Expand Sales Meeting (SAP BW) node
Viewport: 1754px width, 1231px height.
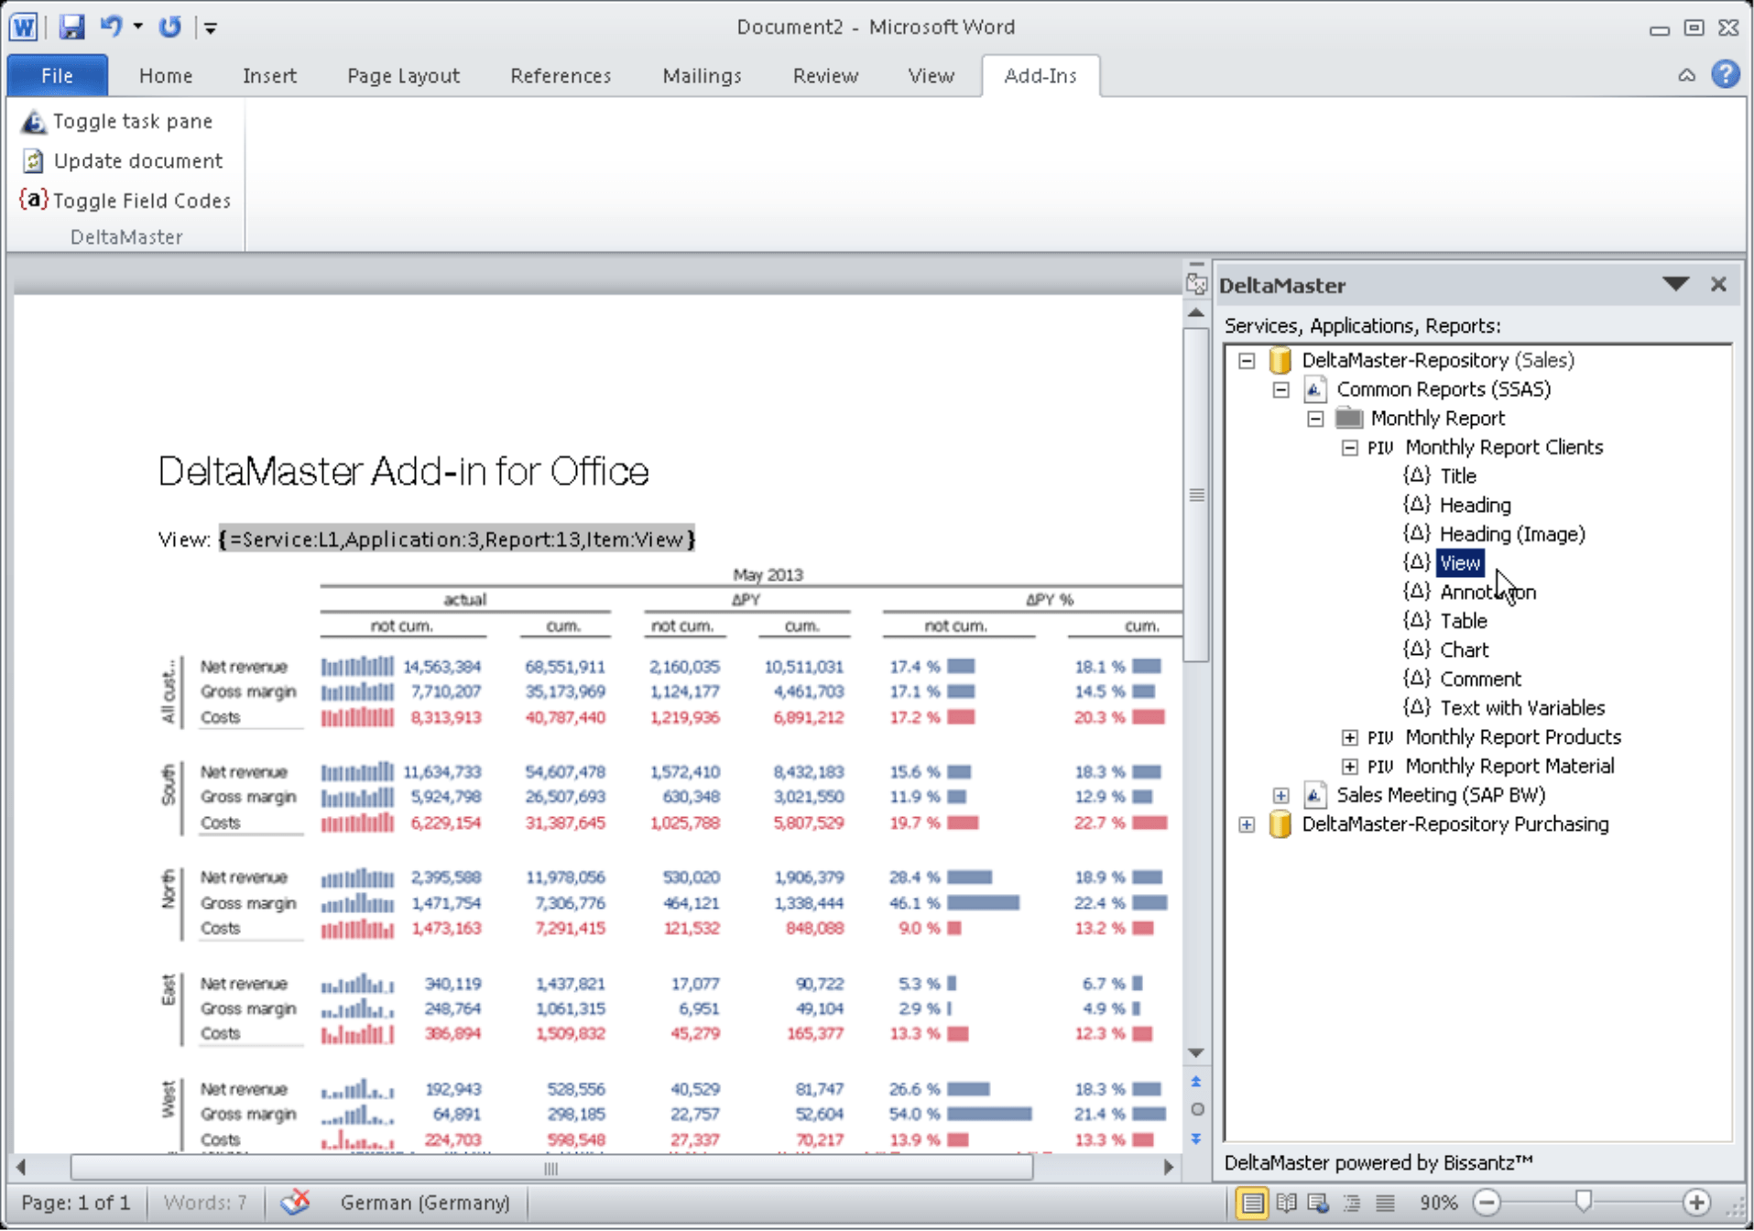pos(1281,796)
